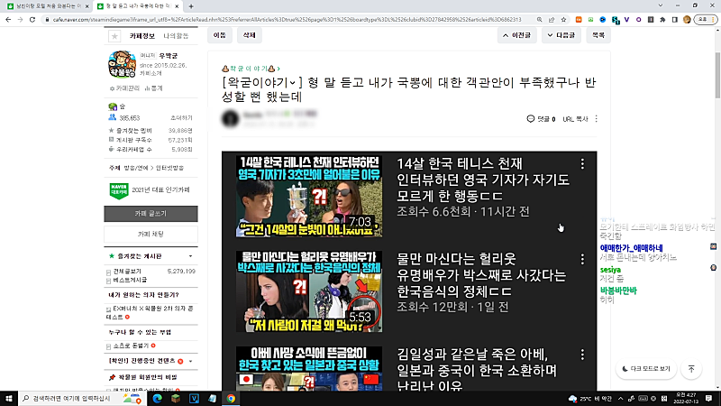This screenshot has width=721, height=406.
Task: Click the share page icon in address bar
Action: [x=552, y=20]
